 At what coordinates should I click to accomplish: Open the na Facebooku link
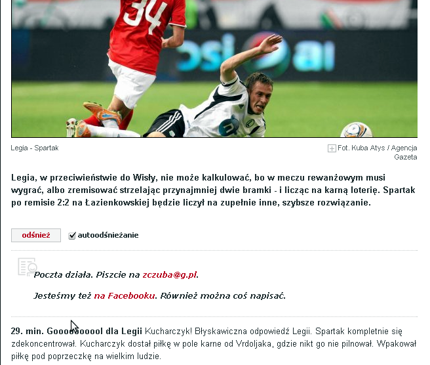coord(125,296)
